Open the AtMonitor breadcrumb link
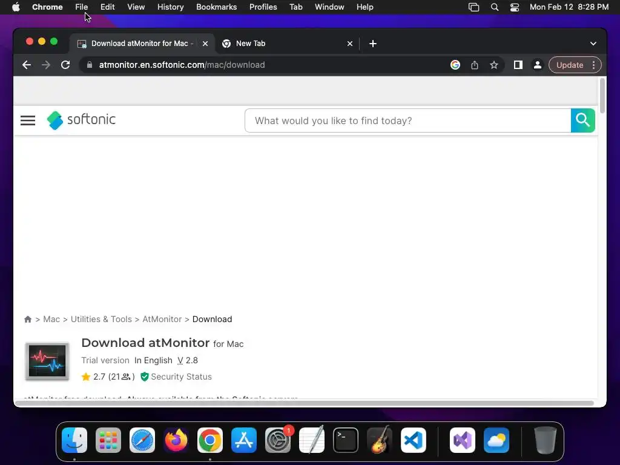Viewport: 620px width, 465px height. coord(162,319)
